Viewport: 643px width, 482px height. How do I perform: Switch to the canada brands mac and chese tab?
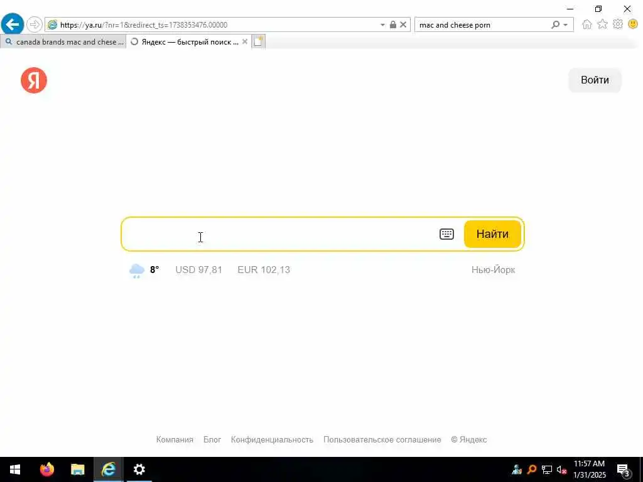[63, 42]
